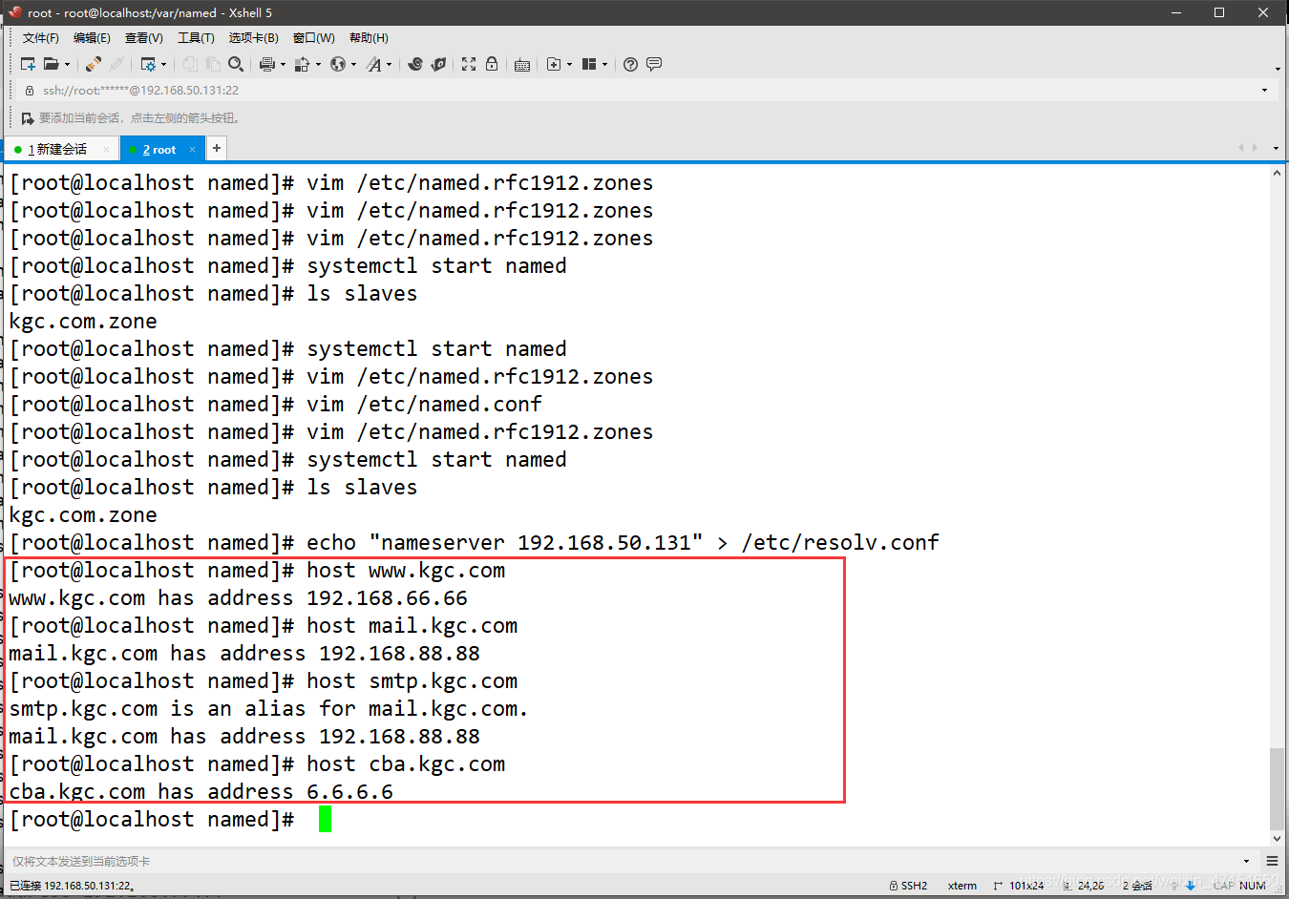Viewport: 1289px width, 899px height.
Task: Expand the globe Encoding dropdown arrow
Action: [353, 65]
